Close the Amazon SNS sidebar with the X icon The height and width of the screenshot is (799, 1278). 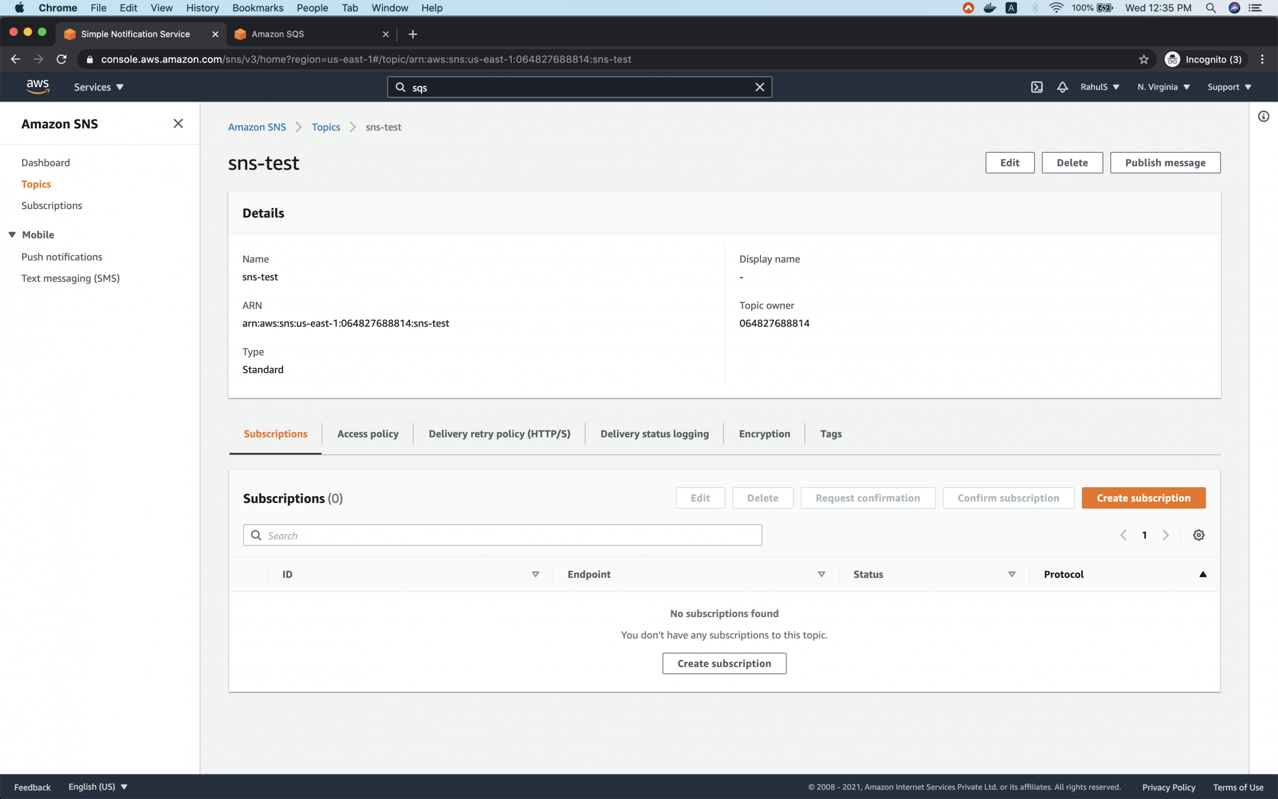[x=178, y=123]
